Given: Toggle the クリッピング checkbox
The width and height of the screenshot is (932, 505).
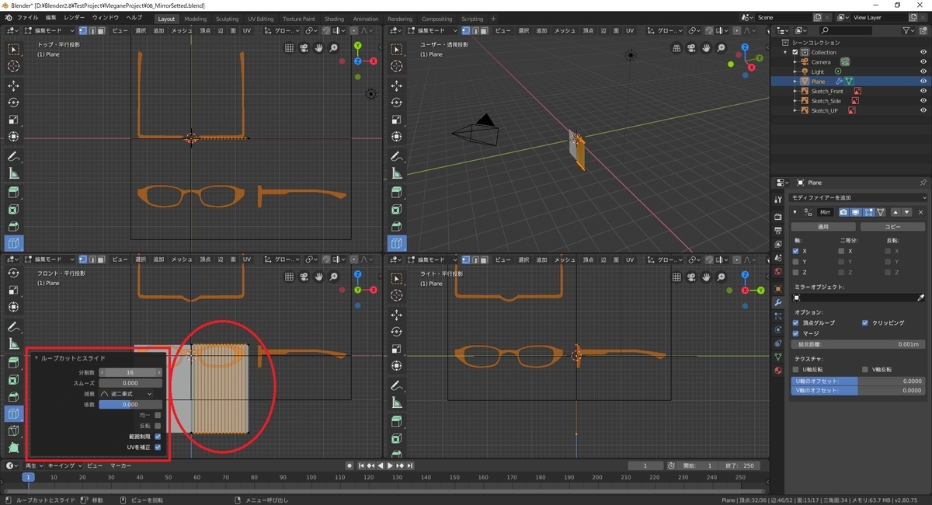Looking at the screenshot, I should point(865,322).
